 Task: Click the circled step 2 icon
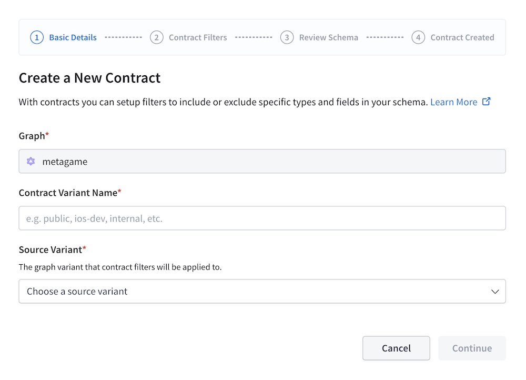click(x=157, y=37)
